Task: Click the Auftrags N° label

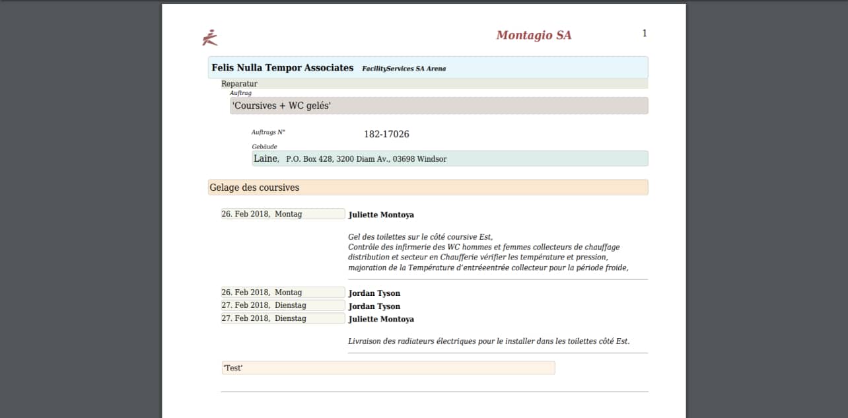Action: 268,132
